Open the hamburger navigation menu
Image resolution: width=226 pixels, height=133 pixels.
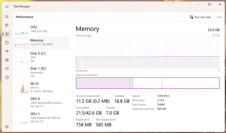(7, 17)
